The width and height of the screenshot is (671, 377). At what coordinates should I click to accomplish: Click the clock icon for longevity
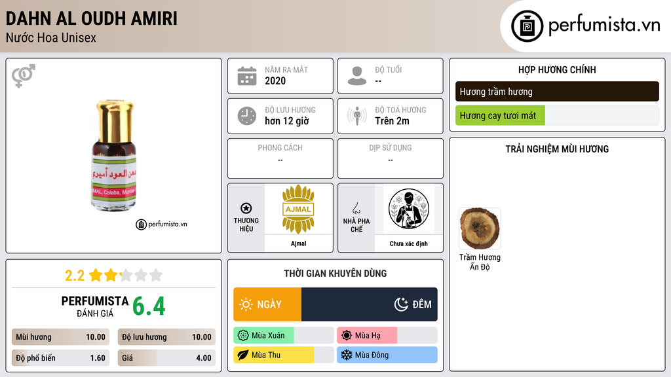tap(247, 116)
